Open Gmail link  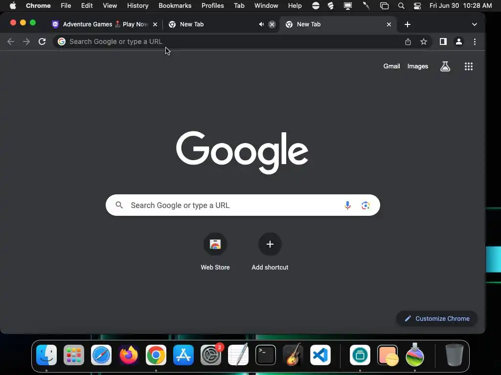(x=392, y=66)
